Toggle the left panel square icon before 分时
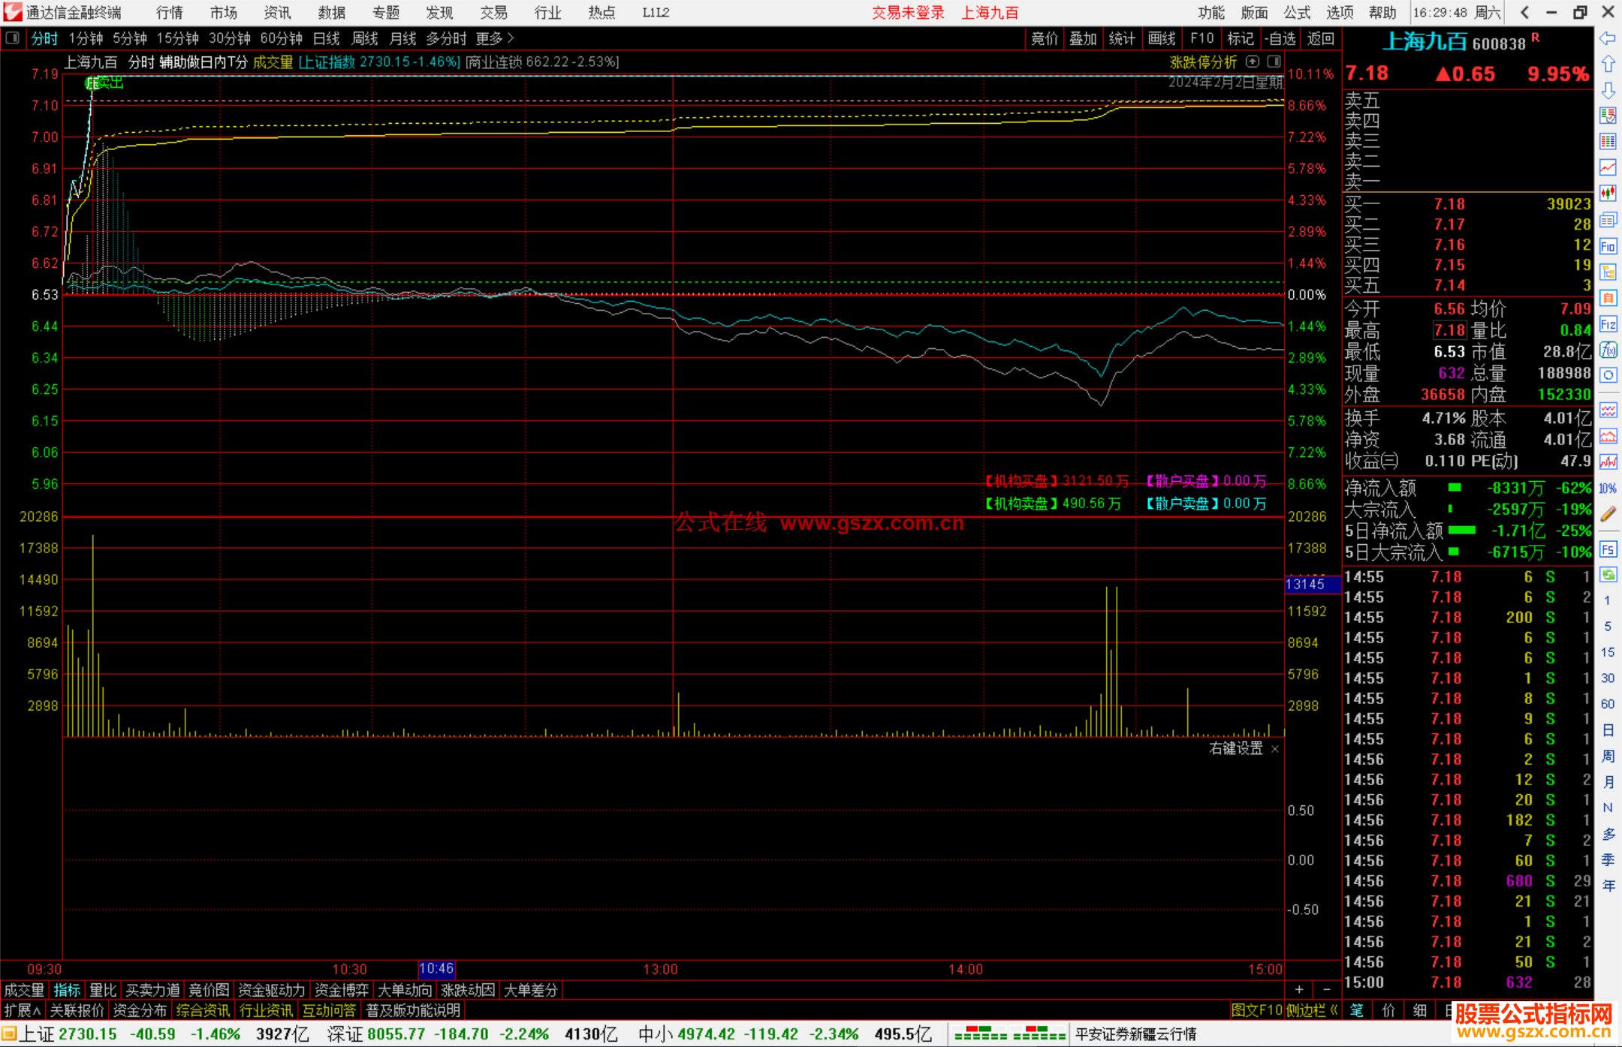The width and height of the screenshot is (1622, 1047). pyautogui.click(x=12, y=38)
